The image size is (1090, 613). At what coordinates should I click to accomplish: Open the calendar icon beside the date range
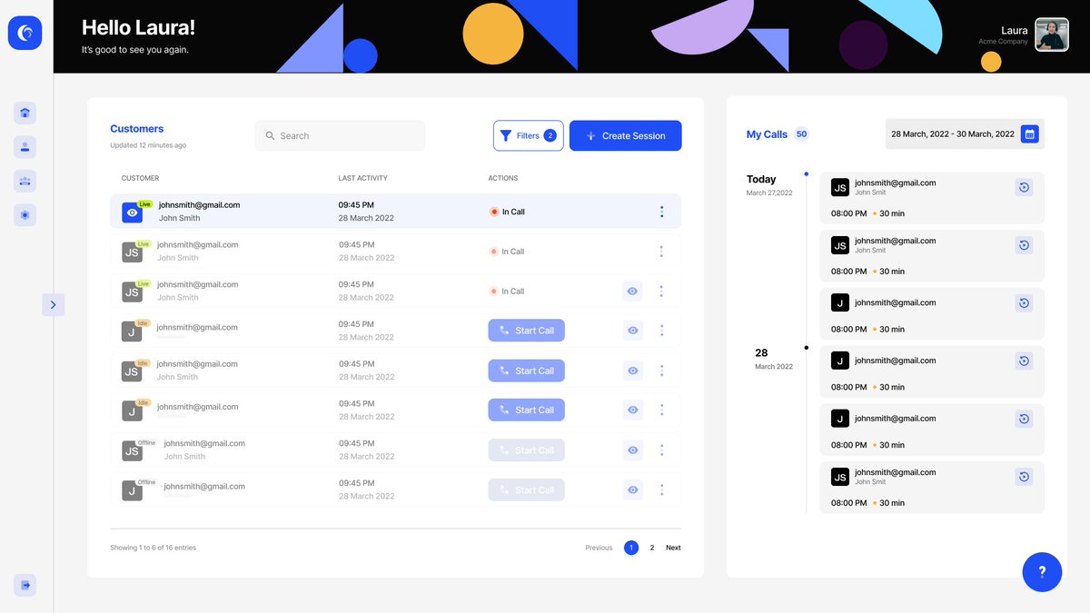tap(1030, 134)
